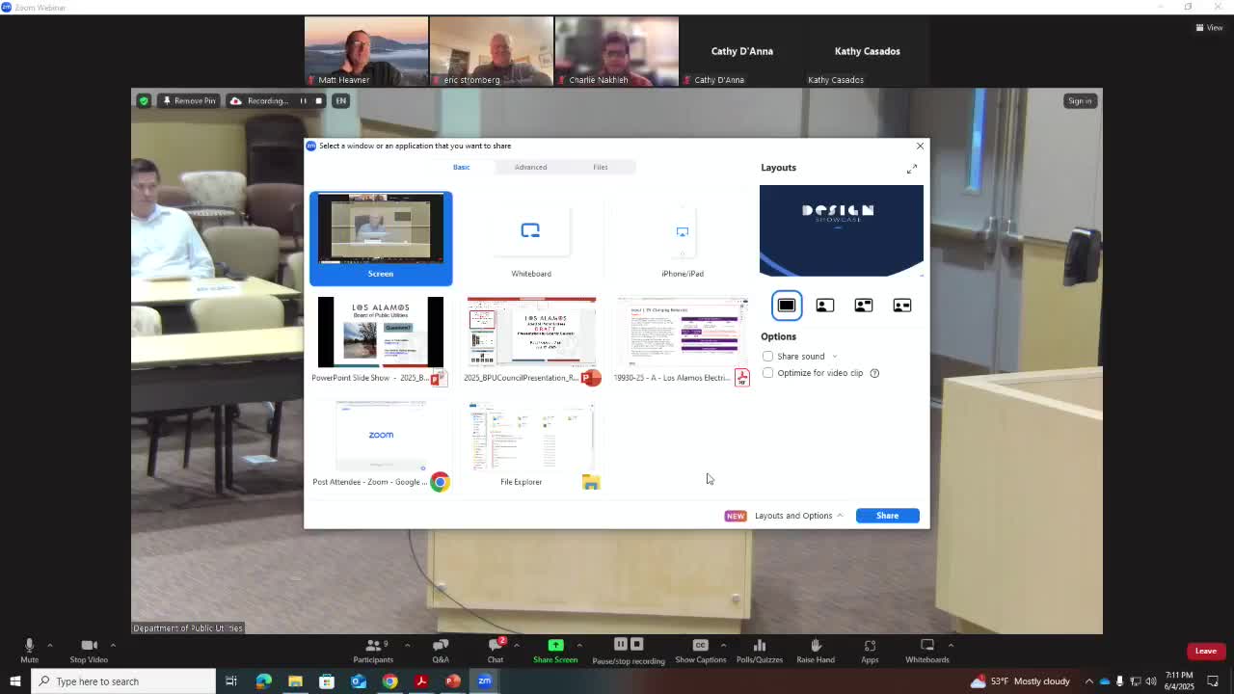The image size is (1234, 694).
Task: Click the Stop Video camera icon
Action: [89, 646]
